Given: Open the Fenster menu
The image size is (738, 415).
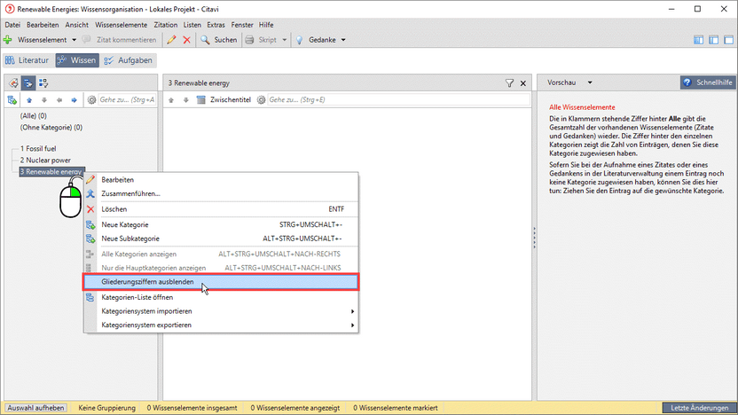Looking at the screenshot, I should pyautogui.click(x=242, y=25).
